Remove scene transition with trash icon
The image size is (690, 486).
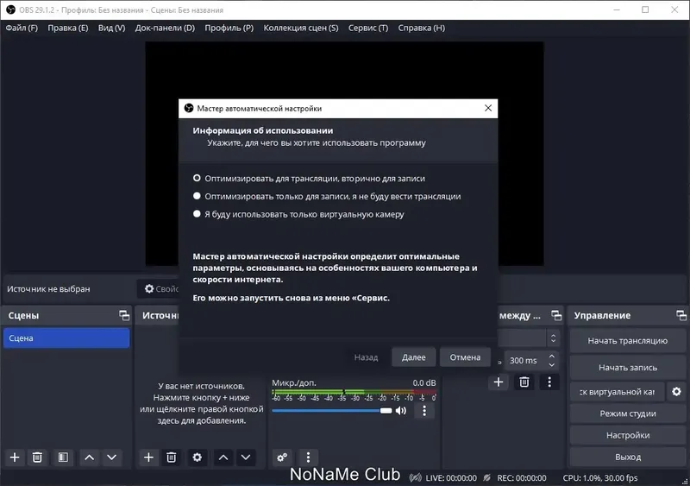[524, 382]
